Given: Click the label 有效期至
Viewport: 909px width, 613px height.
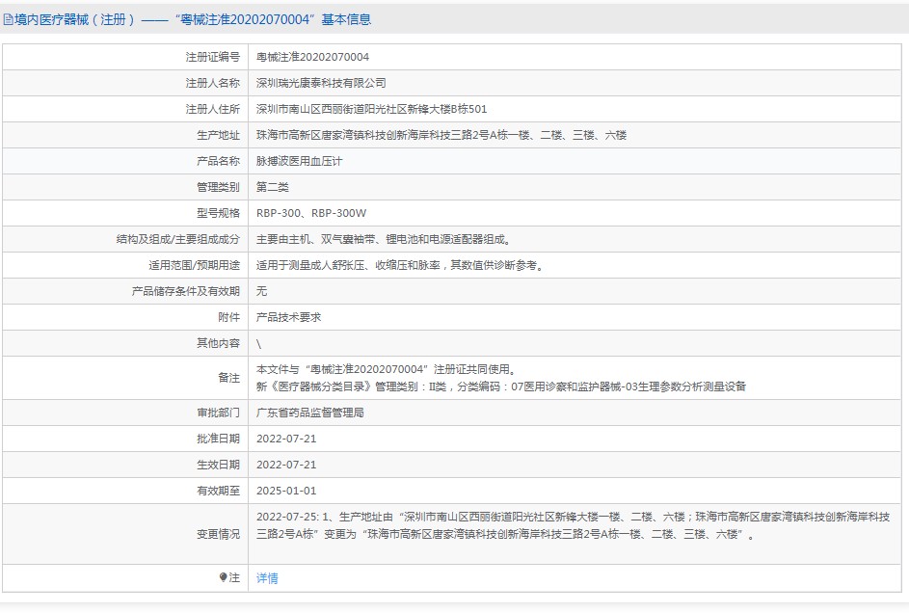Looking at the screenshot, I should point(218,491).
